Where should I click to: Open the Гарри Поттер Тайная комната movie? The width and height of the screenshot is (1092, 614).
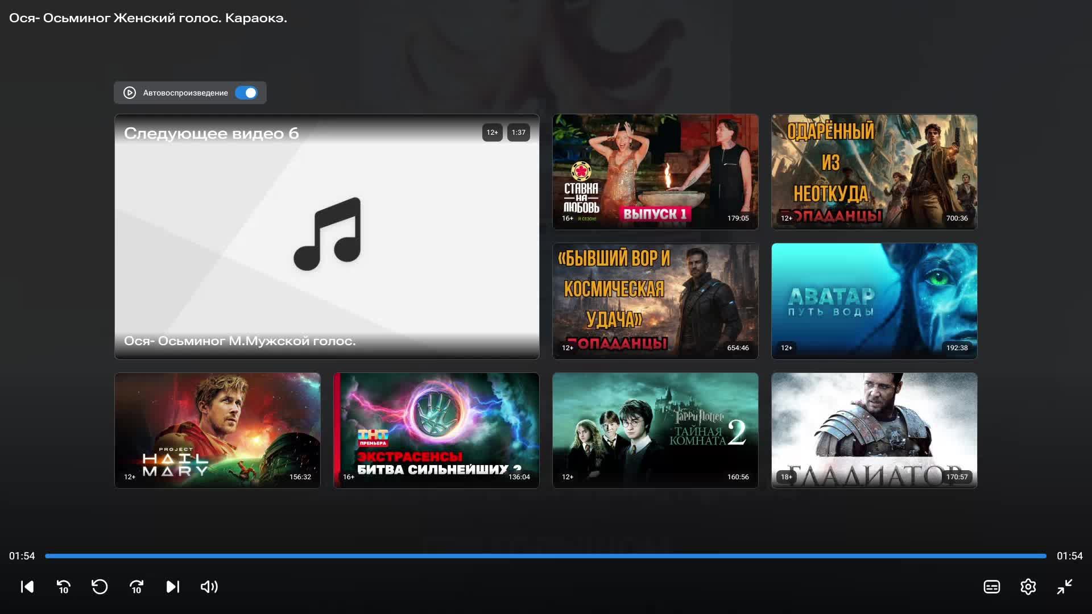[655, 430]
